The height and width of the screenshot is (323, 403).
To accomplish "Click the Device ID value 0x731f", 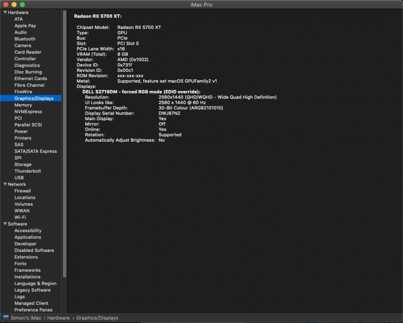I will tap(124, 65).
